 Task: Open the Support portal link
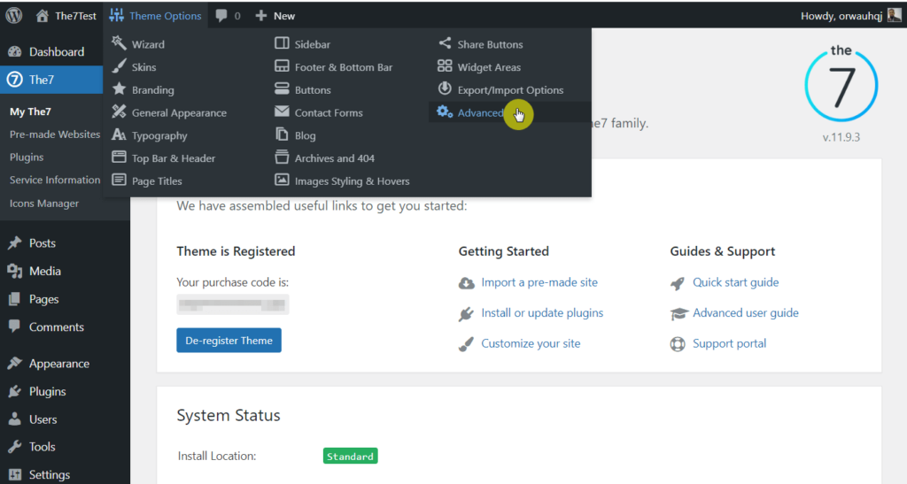click(x=730, y=343)
